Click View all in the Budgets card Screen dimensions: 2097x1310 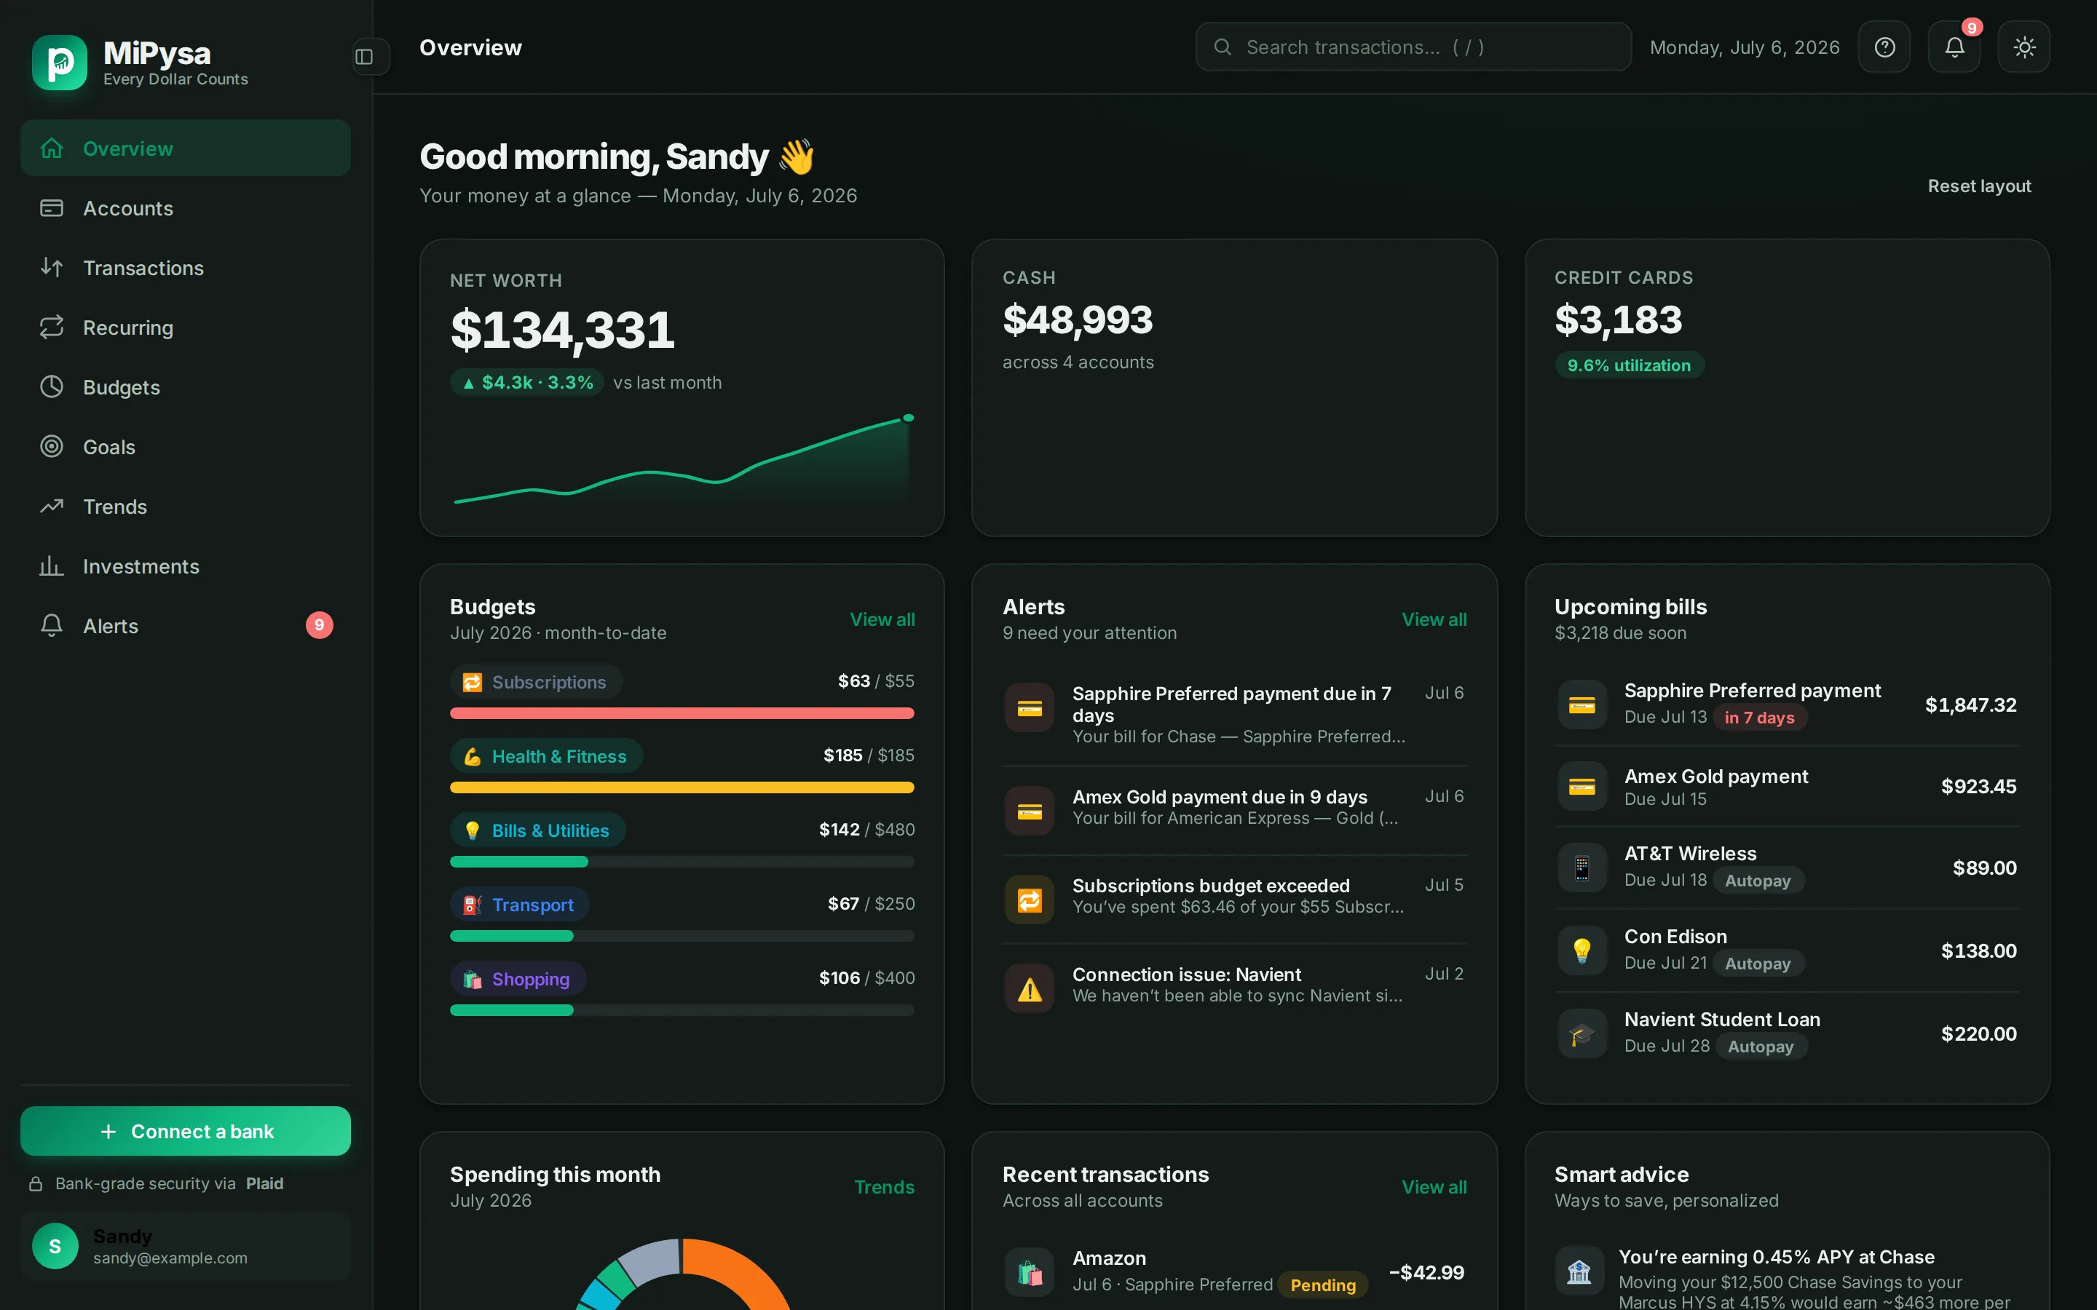[x=882, y=619]
